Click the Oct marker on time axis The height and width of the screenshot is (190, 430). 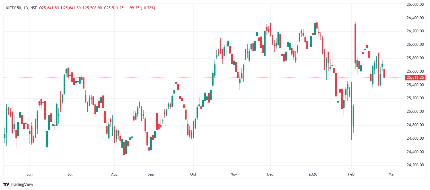193,174
